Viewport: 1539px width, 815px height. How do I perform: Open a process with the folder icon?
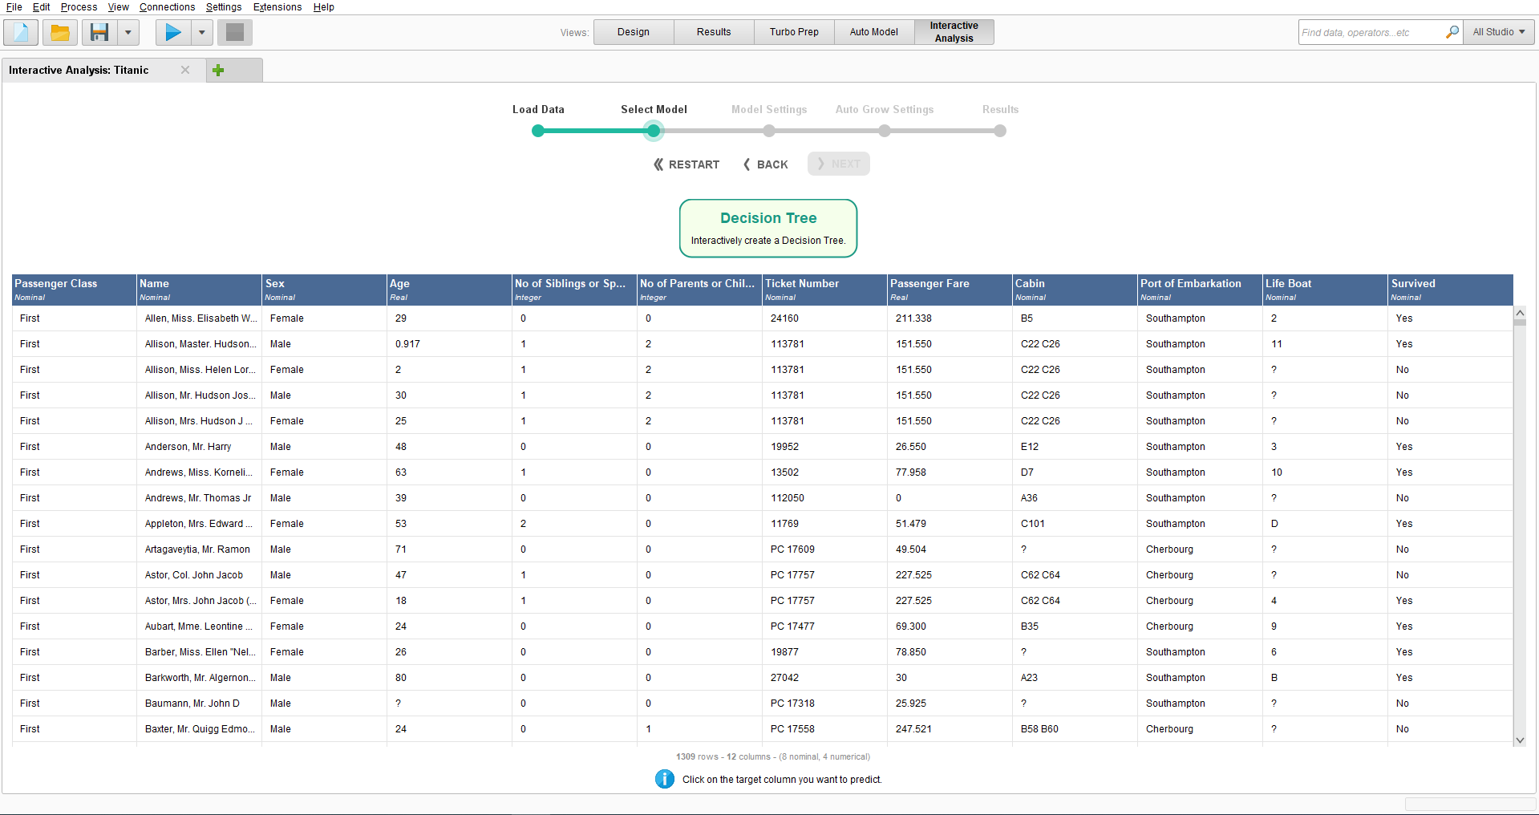point(59,33)
